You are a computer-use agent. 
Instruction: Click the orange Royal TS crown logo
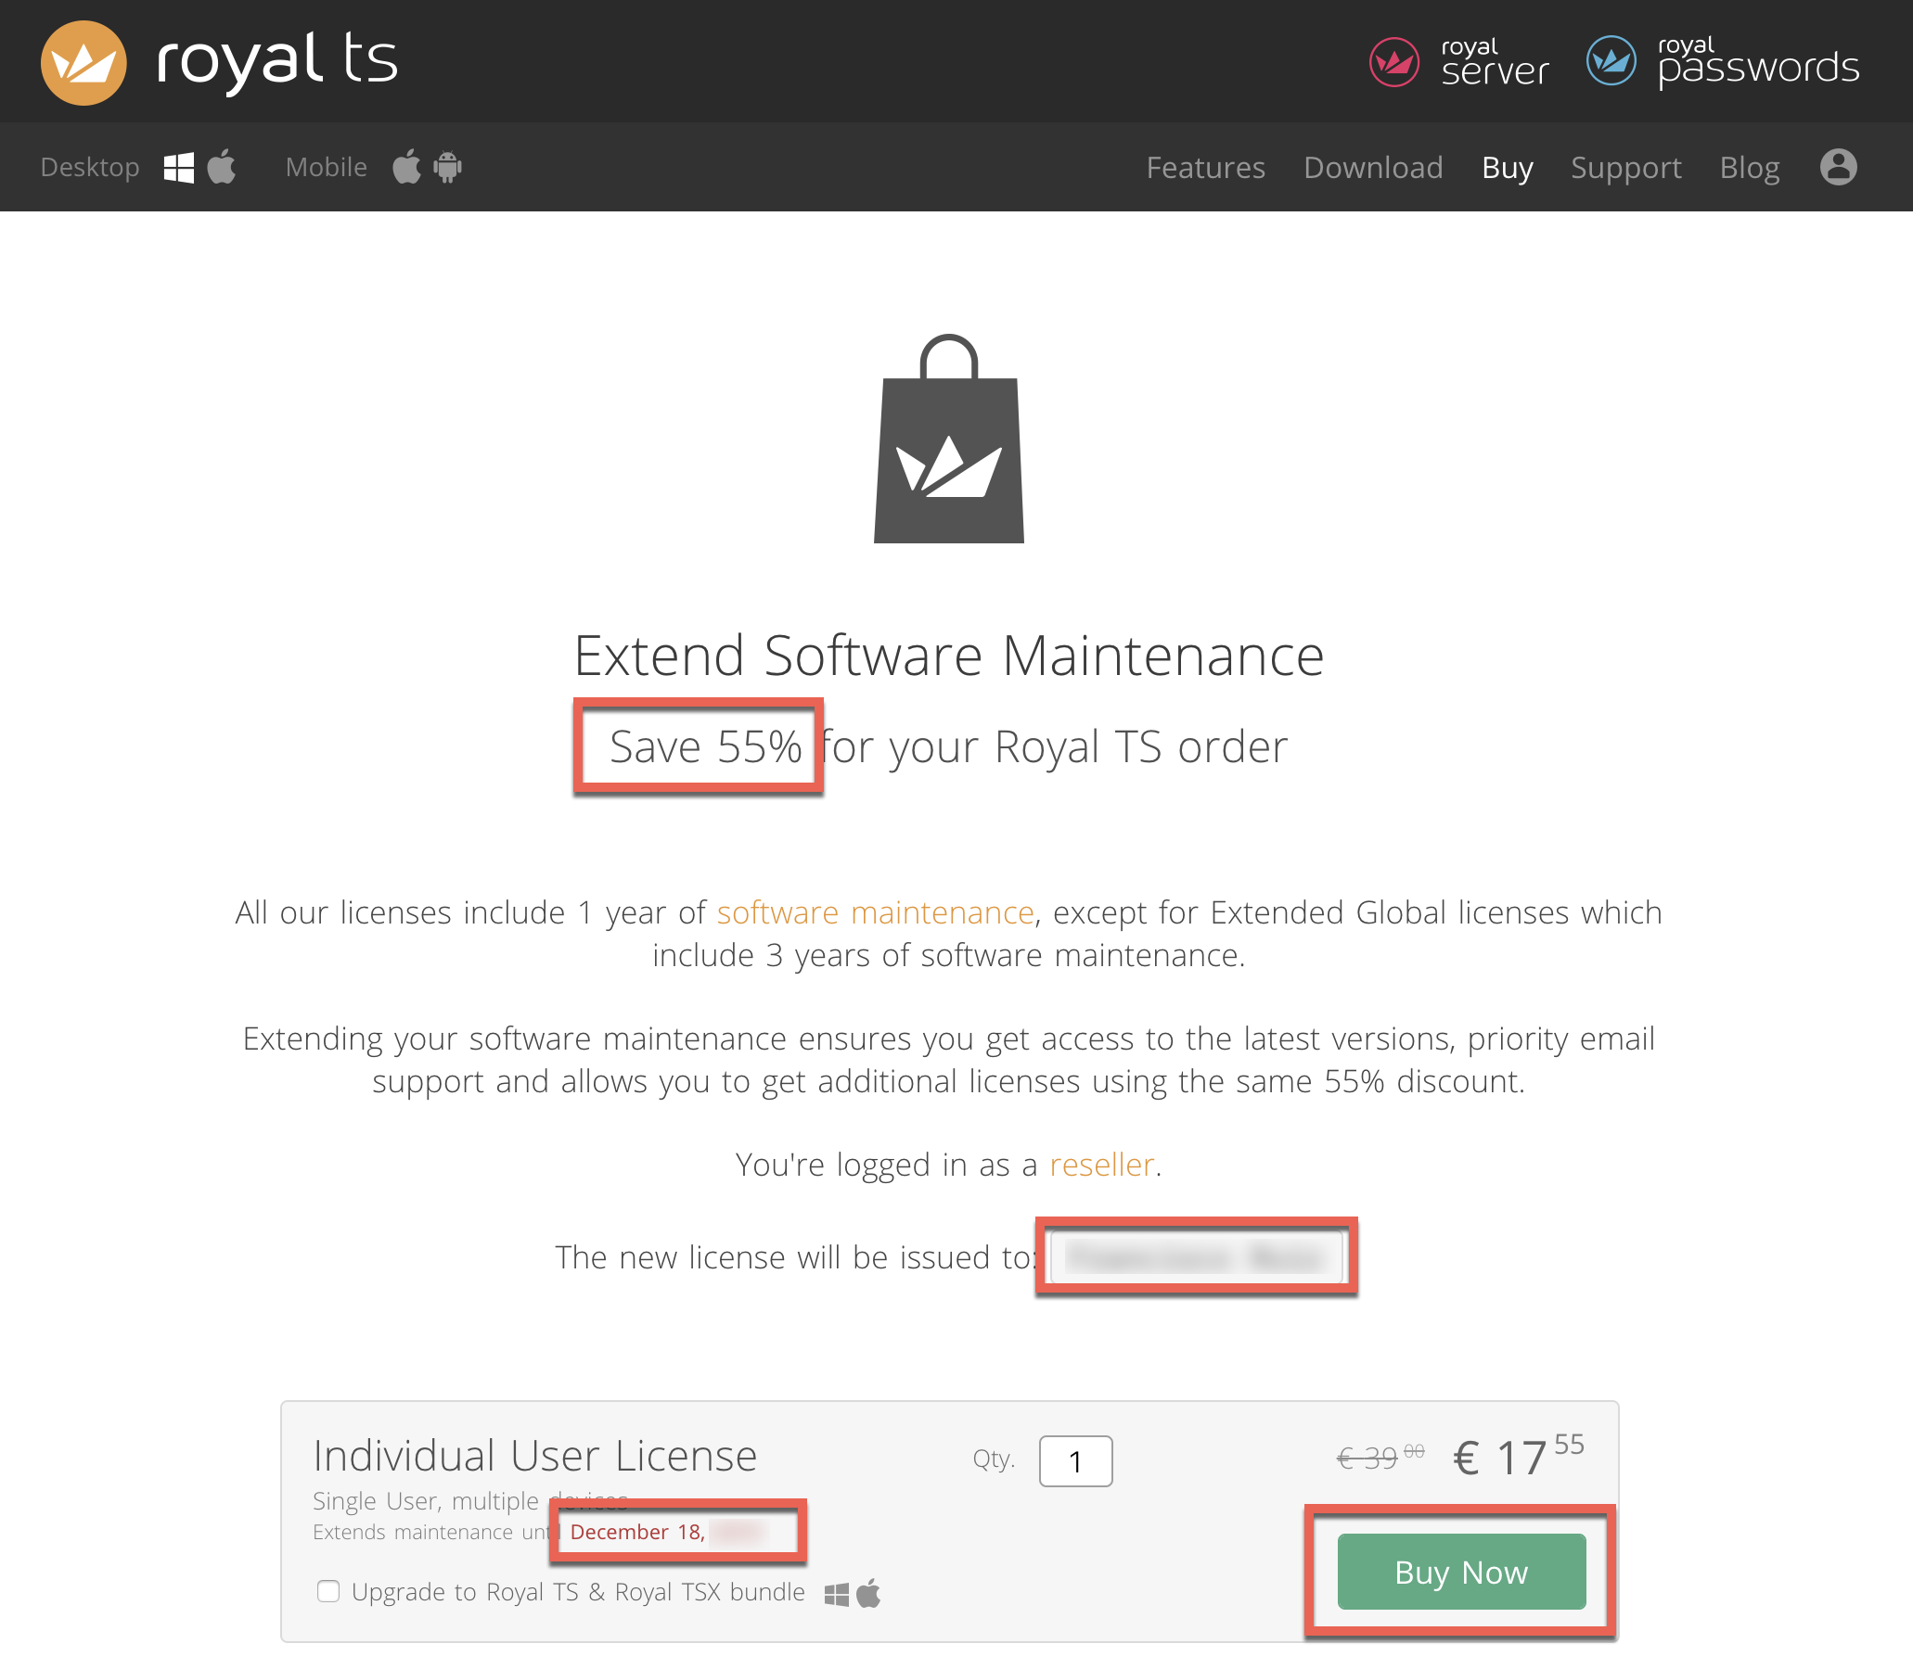[x=83, y=62]
